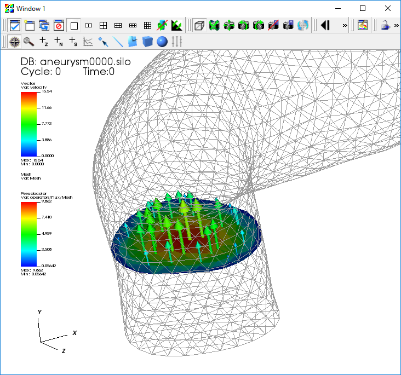Enable the Point tool
This screenshot has height=375, width=401.
pyautogui.click(x=103, y=42)
